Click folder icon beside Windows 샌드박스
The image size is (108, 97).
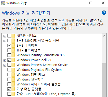point(13,79)
